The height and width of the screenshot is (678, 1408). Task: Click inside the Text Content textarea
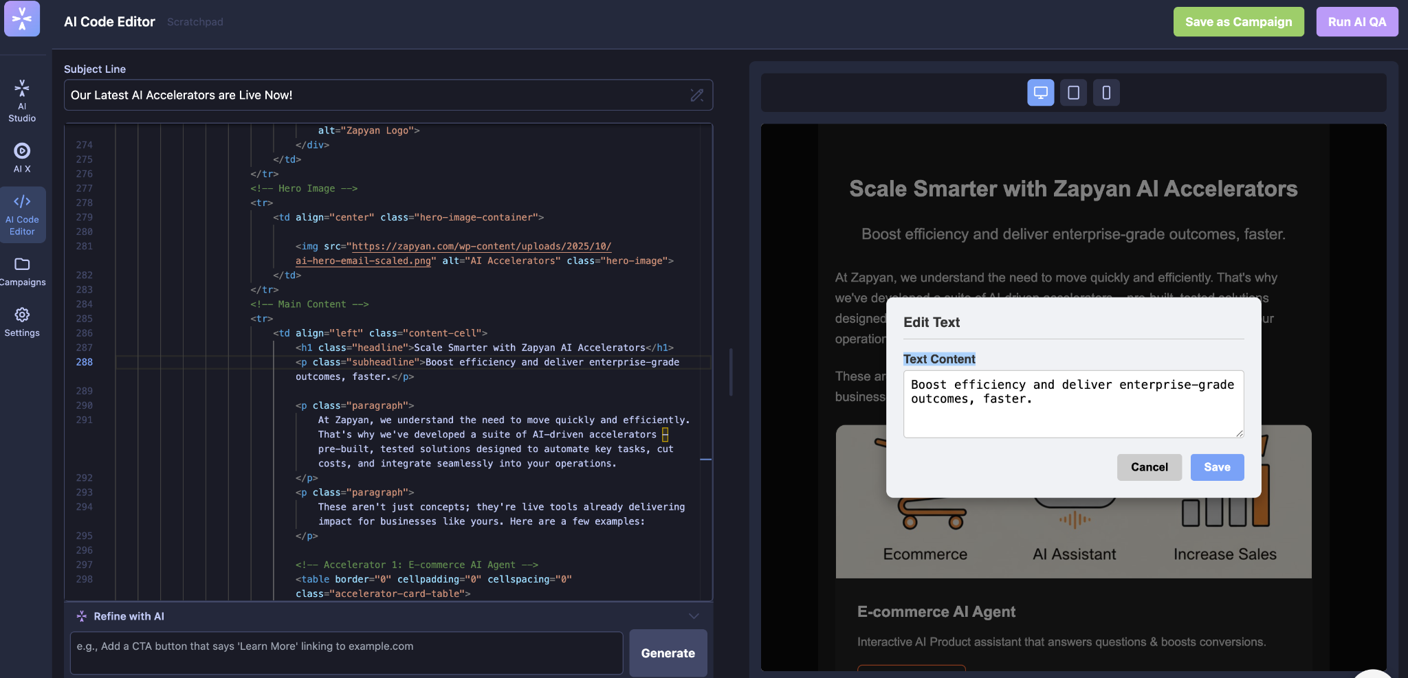1072,404
